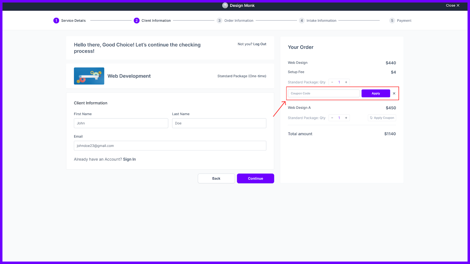Click into the Email input field
470x264 pixels.
pyautogui.click(x=170, y=146)
